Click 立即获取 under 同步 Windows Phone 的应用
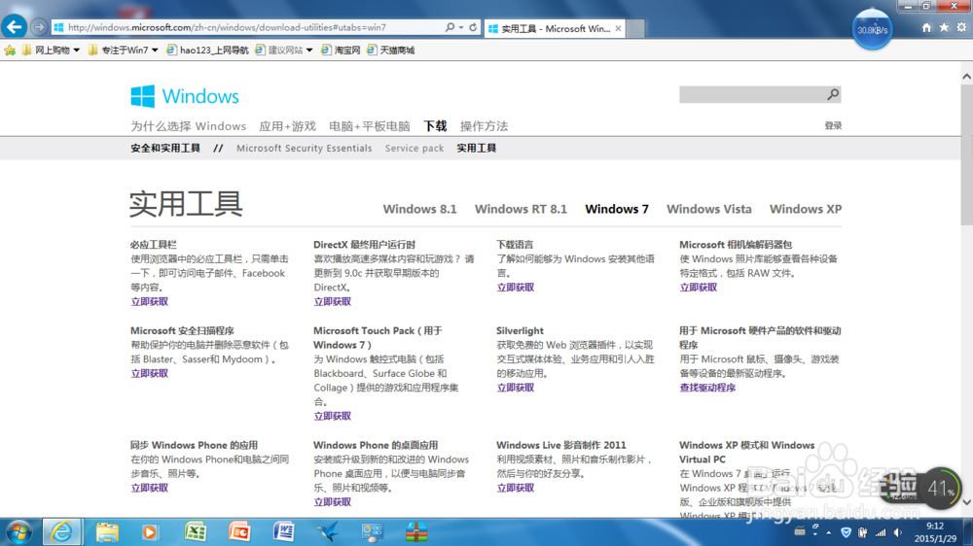 (149, 489)
